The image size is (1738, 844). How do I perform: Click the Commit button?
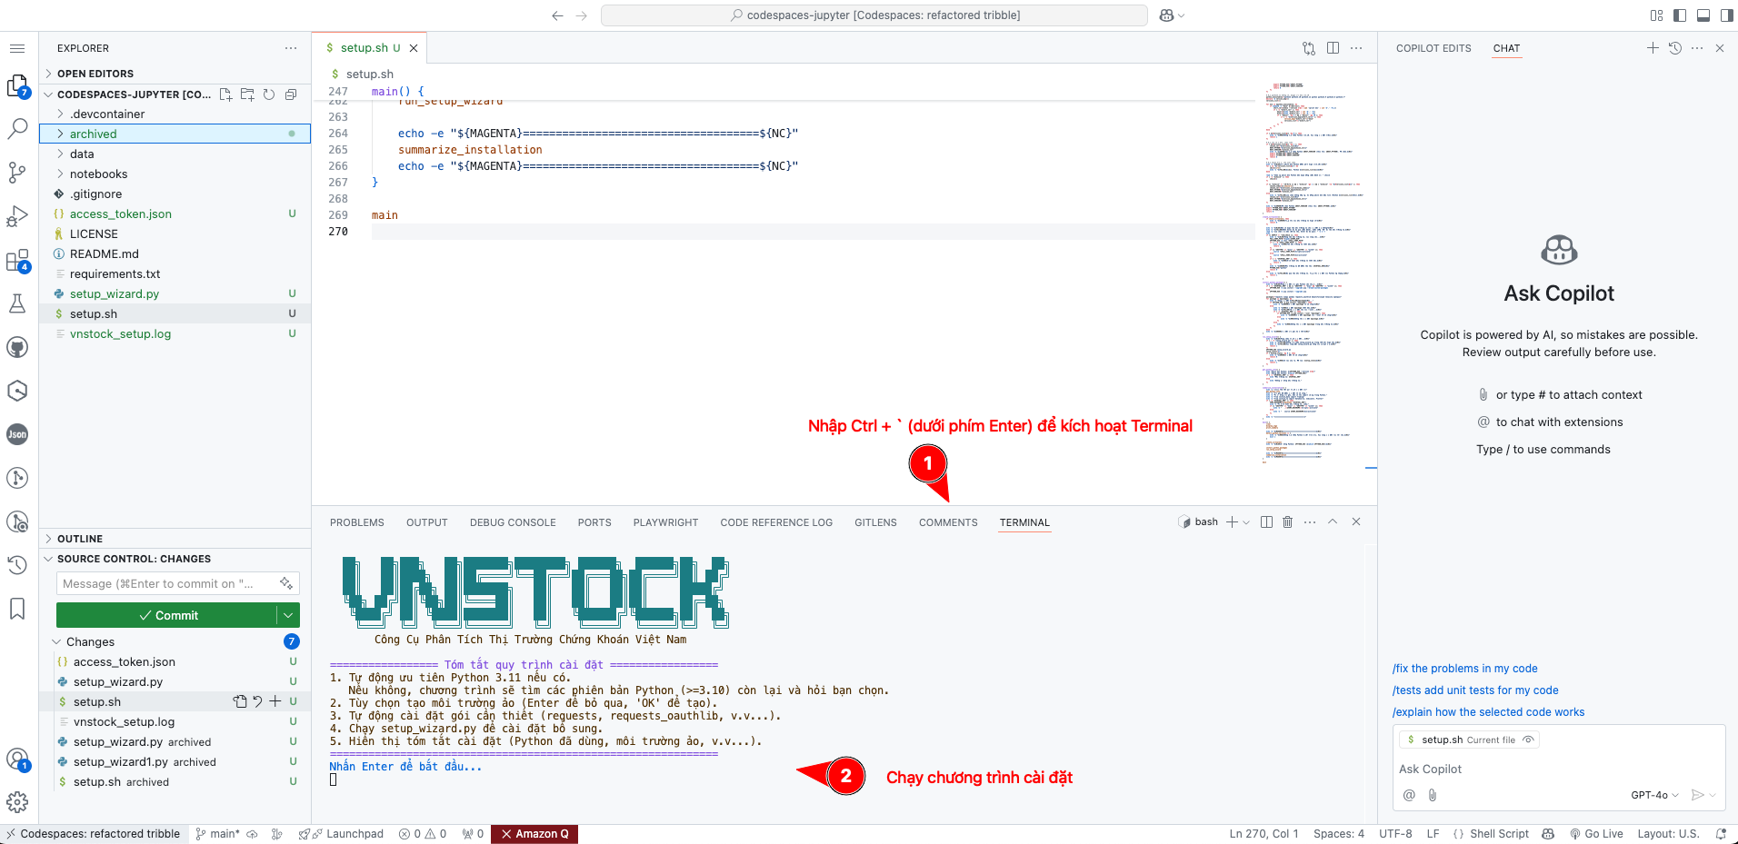[166, 615]
